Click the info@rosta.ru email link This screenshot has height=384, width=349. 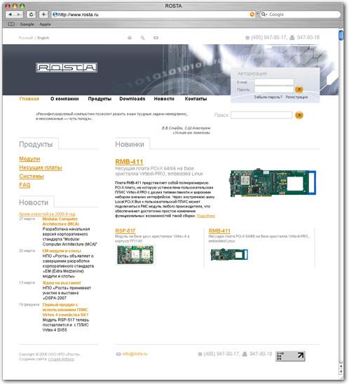pyautogui.click(x=135, y=354)
